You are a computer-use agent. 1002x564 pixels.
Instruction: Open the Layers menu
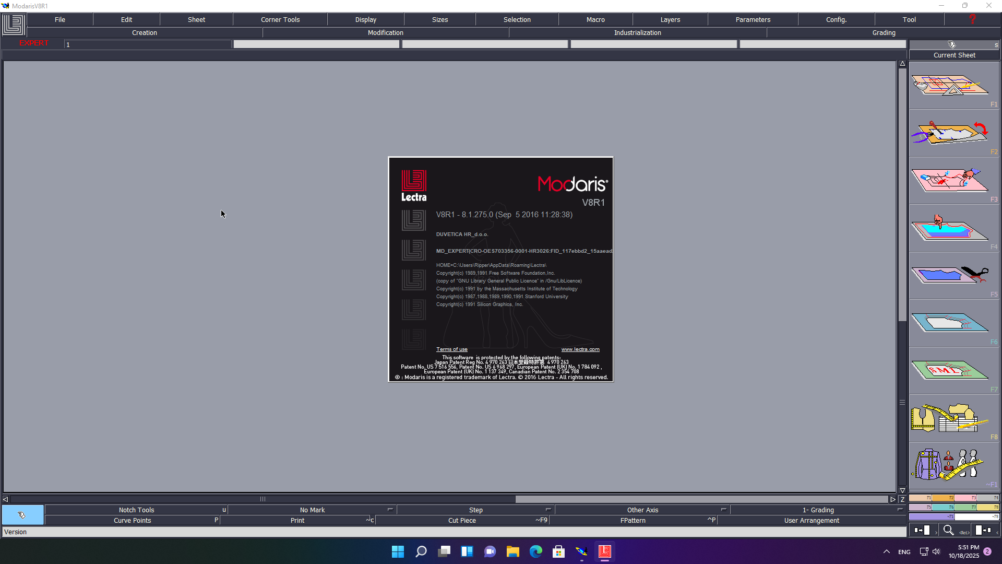(670, 19)
